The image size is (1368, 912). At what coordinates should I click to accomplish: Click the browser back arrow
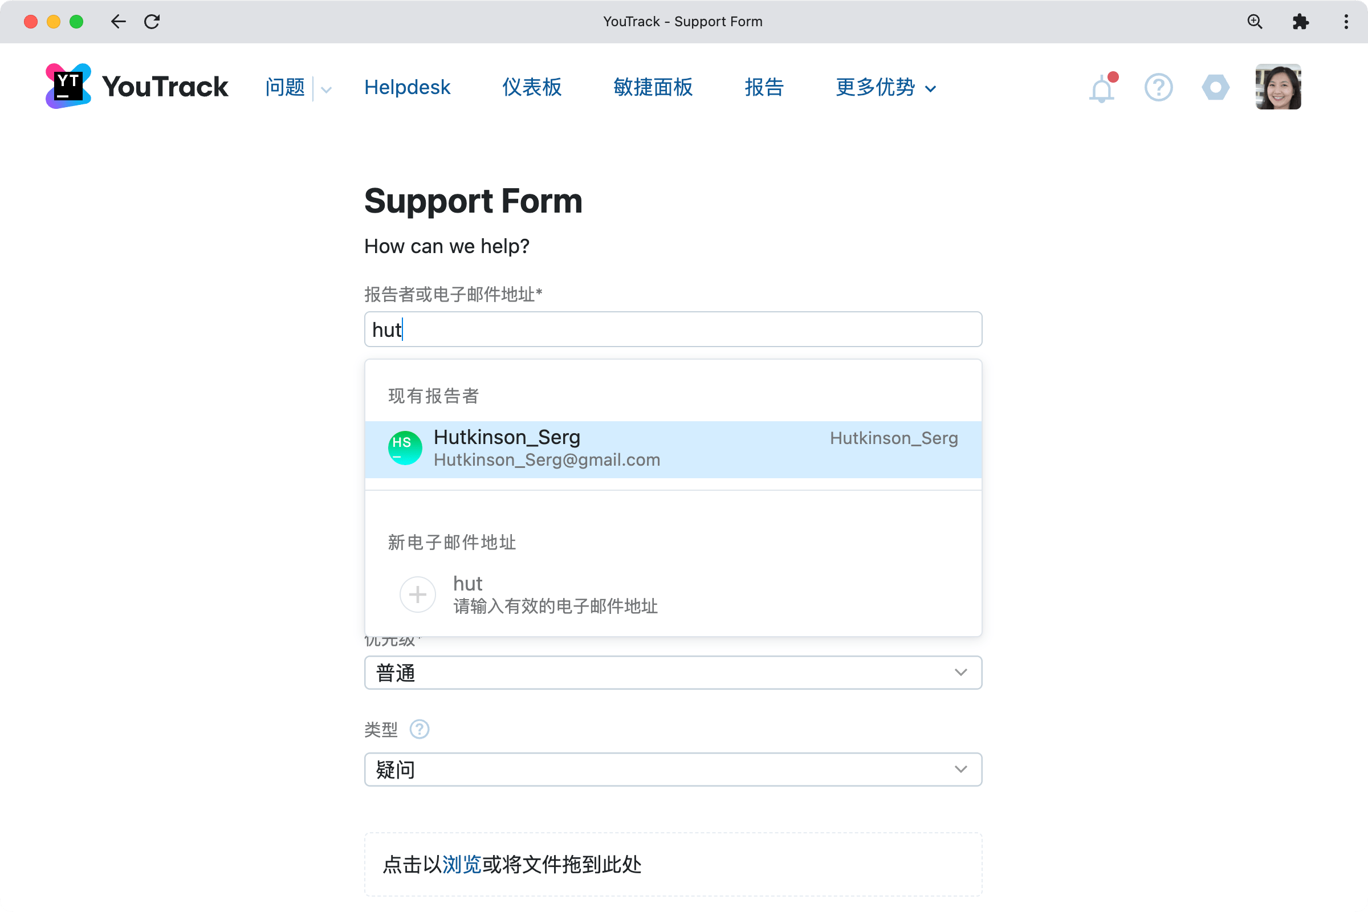118,22
